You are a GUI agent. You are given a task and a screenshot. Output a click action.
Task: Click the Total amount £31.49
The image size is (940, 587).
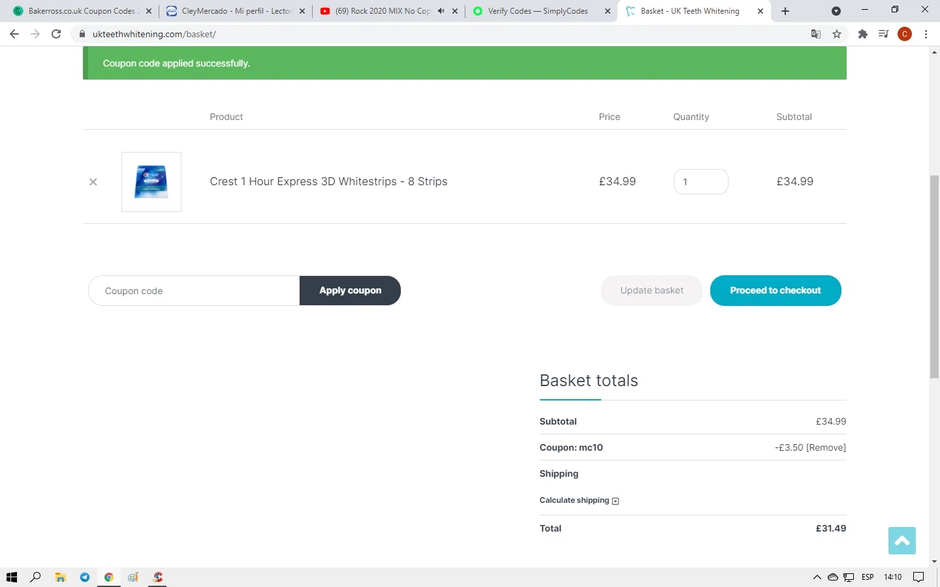click(x=831, y=528)
